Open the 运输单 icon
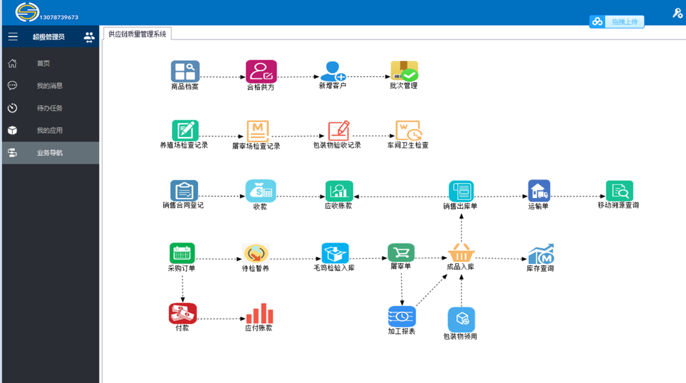This screenshot has height=383, width=686. [x=539, y=190]
